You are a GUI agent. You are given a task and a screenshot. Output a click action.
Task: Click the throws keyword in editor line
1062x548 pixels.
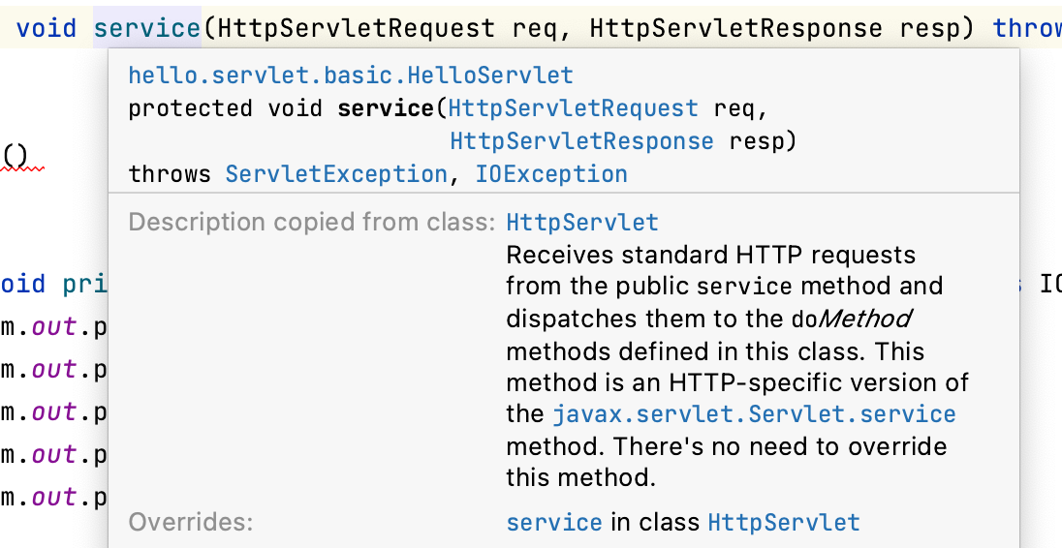tap(1027, 28)
